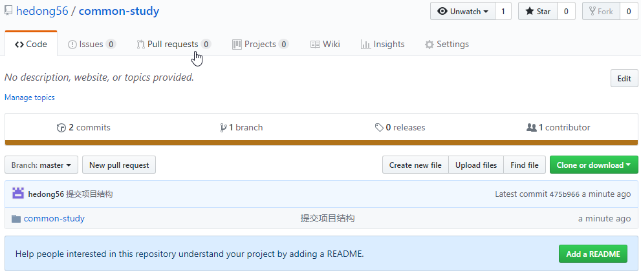Viewport: 641px width, 275px height.
Task: Open the Projects tab
Action: point(261,44)
